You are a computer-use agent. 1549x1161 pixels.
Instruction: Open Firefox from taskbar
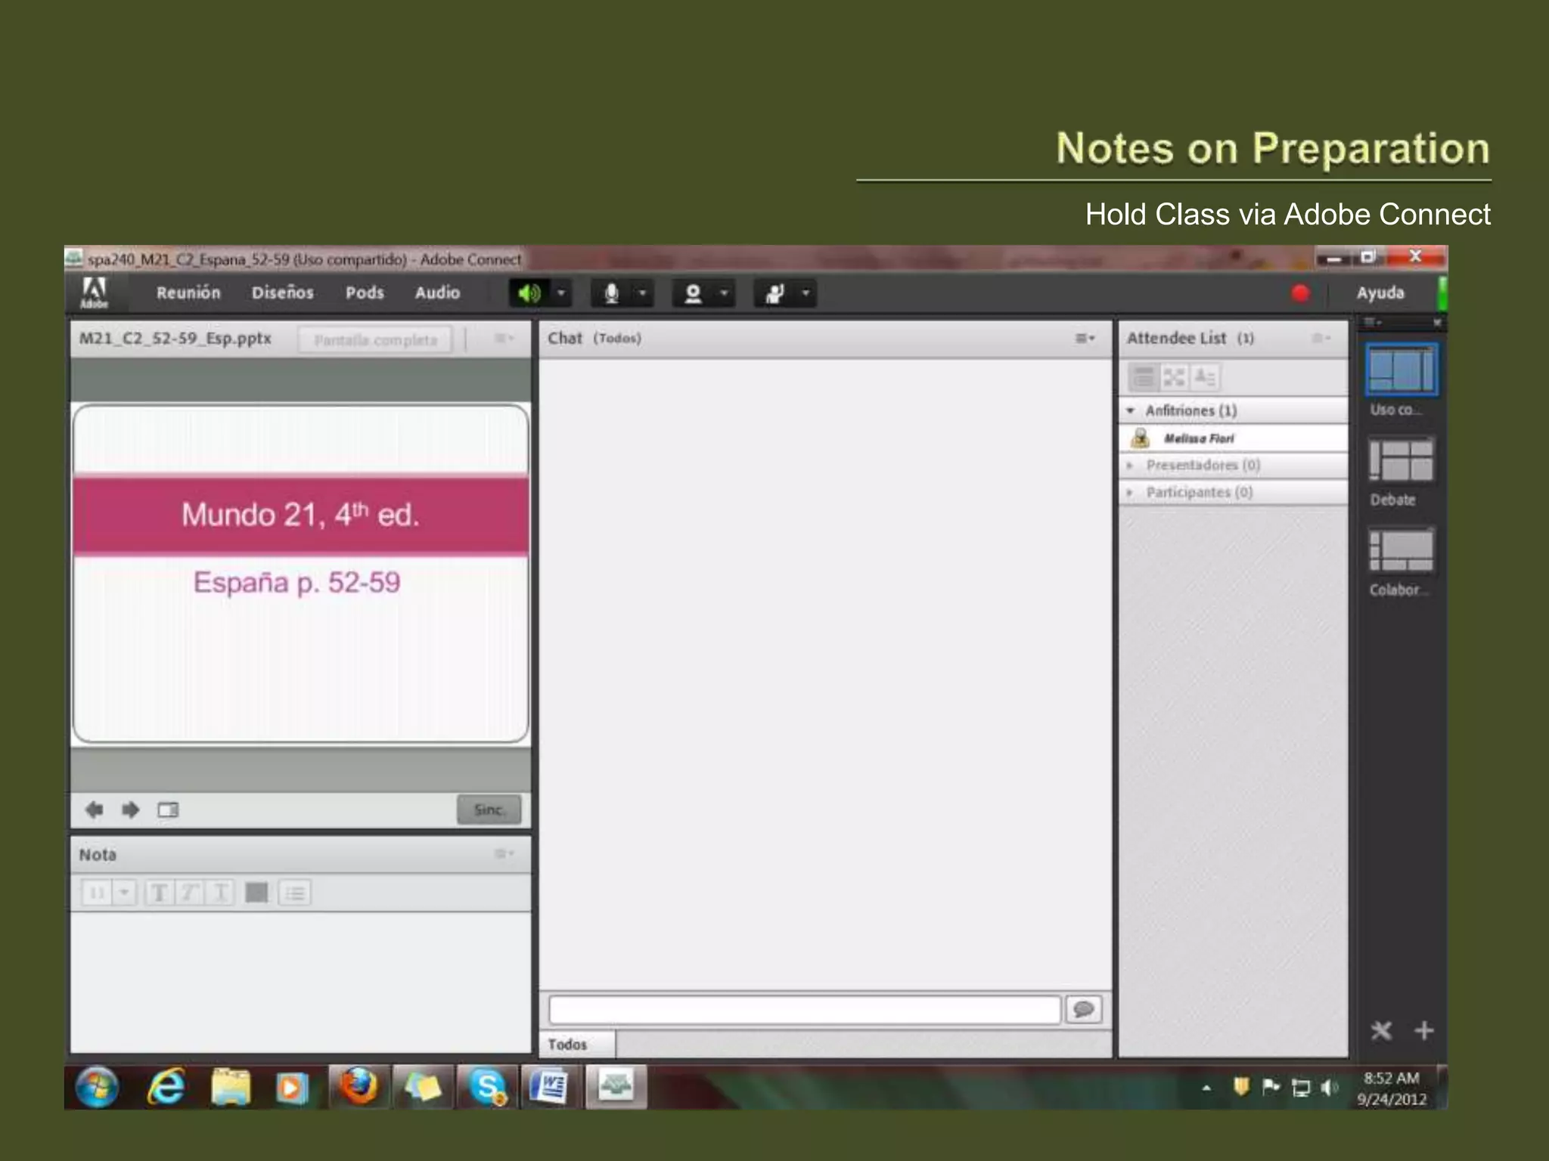click(359, 1087)
